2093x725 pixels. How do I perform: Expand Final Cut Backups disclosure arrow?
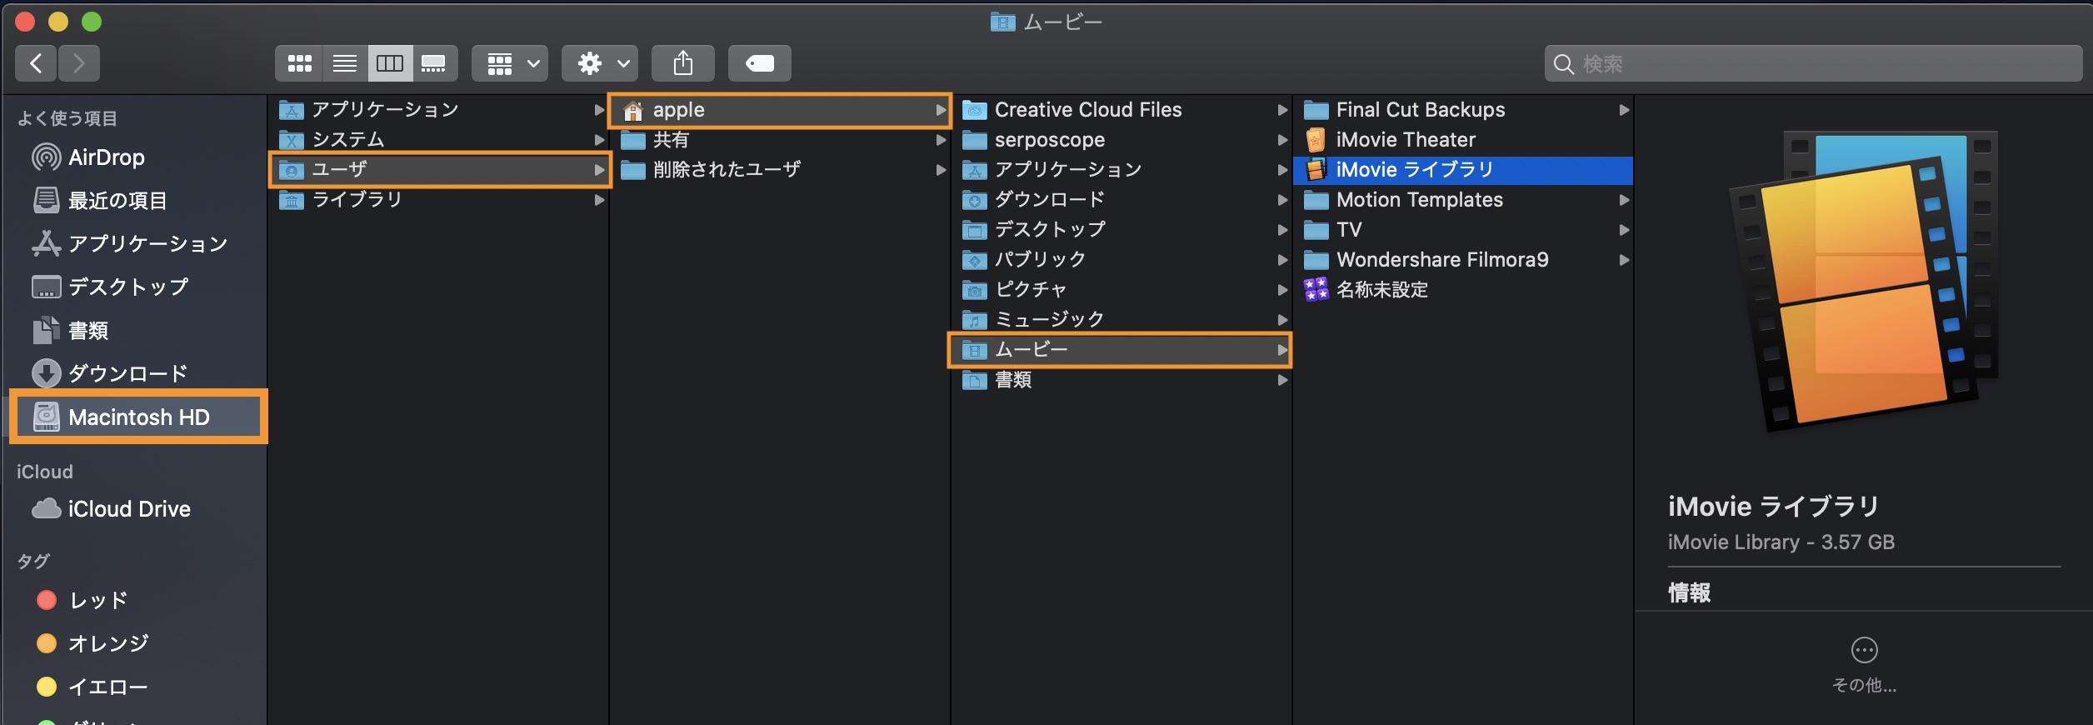[1624, 110]
